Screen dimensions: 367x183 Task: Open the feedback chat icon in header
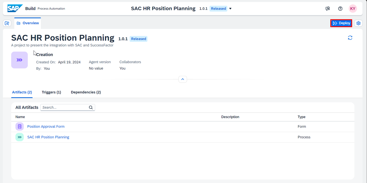(x=328, y=9)
